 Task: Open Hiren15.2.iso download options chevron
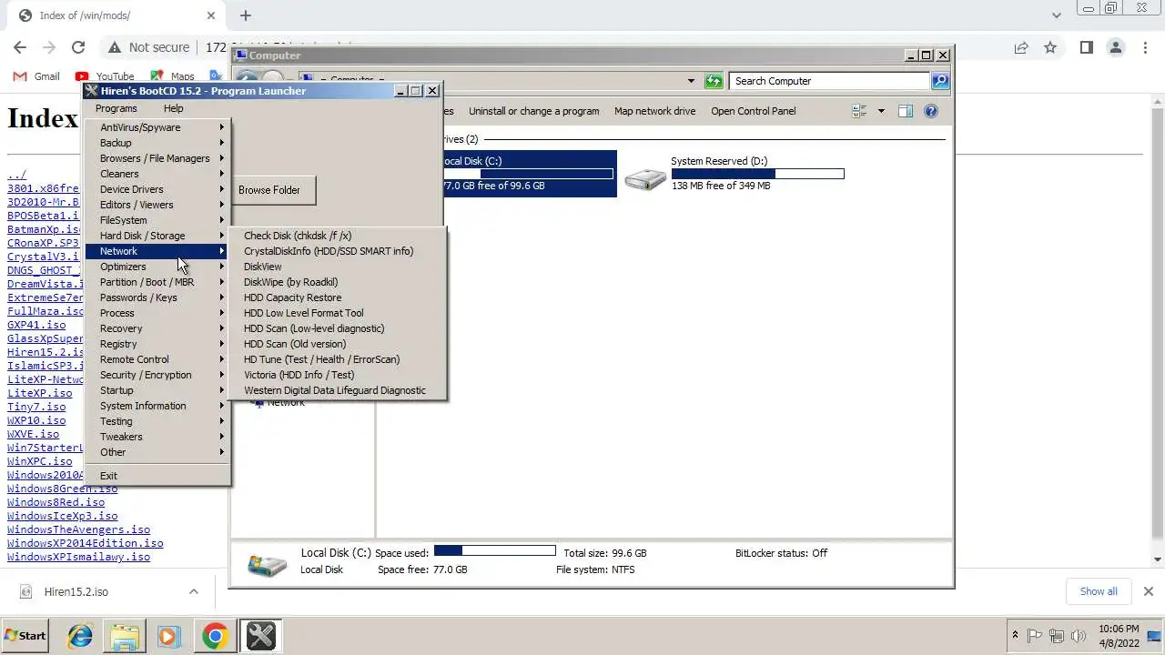point(193,591)
